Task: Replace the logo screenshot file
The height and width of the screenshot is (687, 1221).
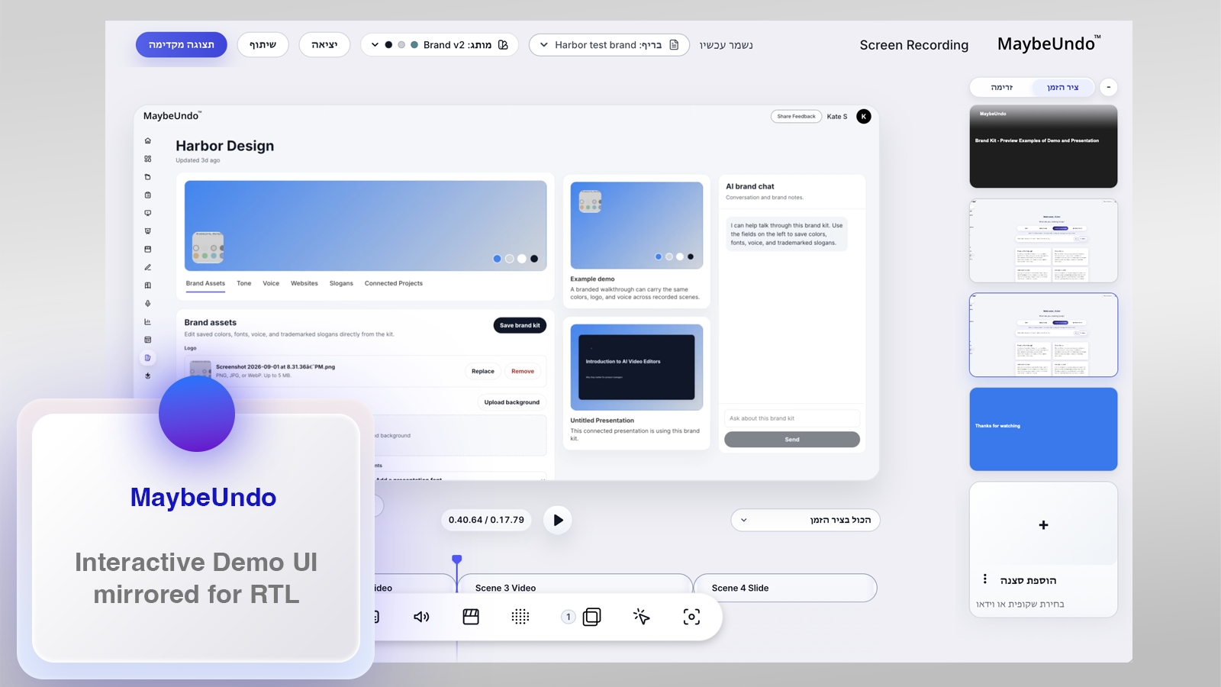Action: point(483,372)
